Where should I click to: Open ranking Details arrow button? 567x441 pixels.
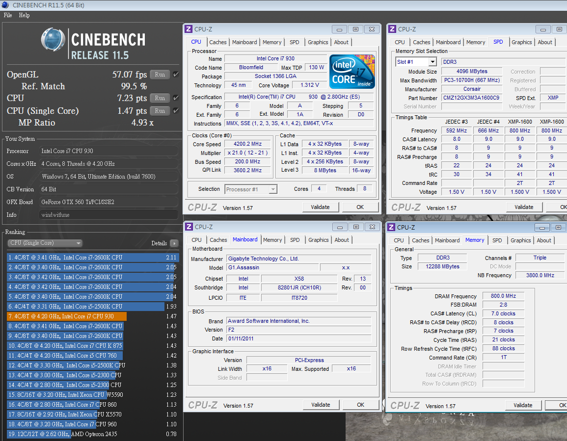(x=174, y=243)
